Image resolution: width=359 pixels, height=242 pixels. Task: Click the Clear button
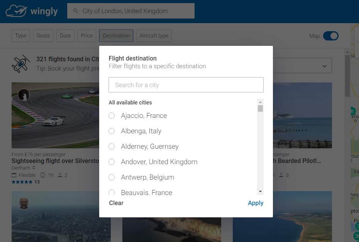tap(116, 203)
